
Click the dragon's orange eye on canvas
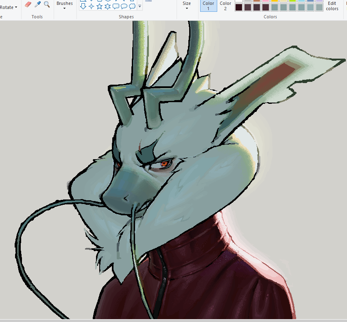pos(164,164)
